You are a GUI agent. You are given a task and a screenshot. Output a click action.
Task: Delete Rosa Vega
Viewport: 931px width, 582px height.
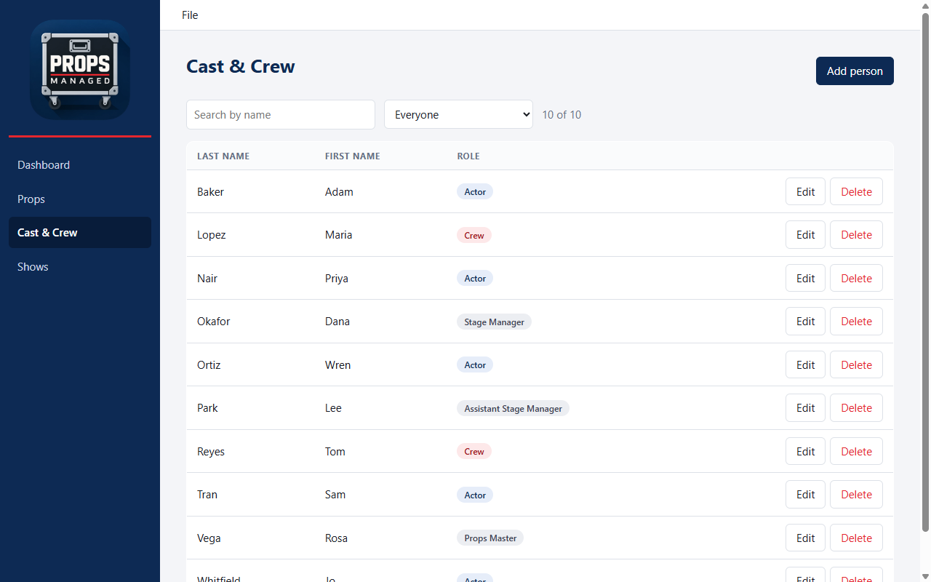(x=856, y=538)
